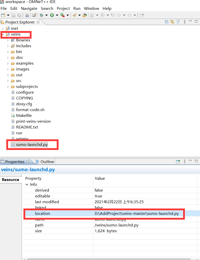The image size is (200, 260).
Task: Expand the subprojects folder
Action: (8, 87)
